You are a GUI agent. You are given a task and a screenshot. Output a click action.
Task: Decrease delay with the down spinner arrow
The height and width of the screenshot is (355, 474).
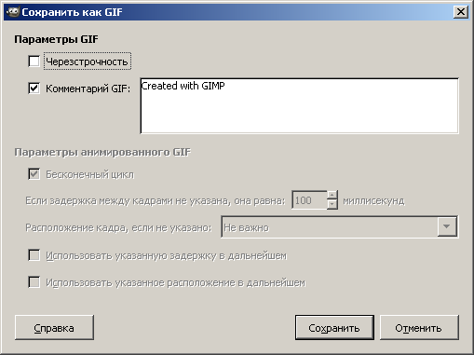click(x=332, y=205)
